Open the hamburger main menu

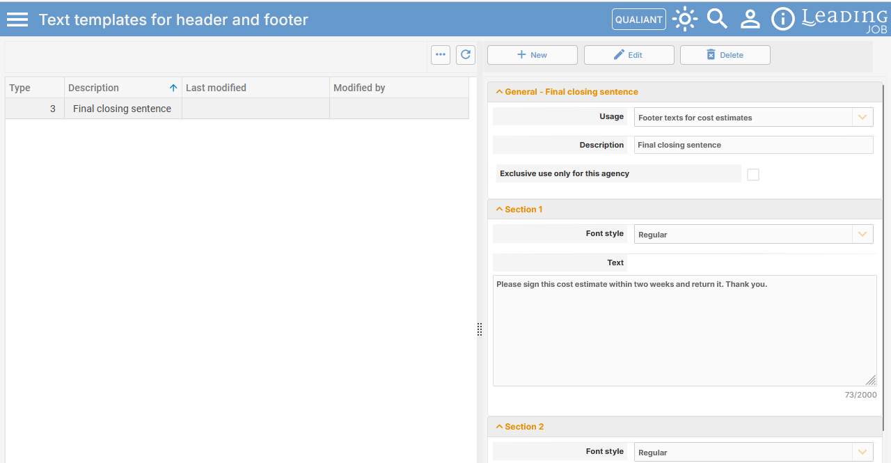(17, 19)
